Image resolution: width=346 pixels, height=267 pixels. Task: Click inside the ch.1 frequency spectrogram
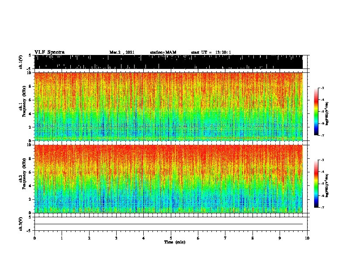168,106
